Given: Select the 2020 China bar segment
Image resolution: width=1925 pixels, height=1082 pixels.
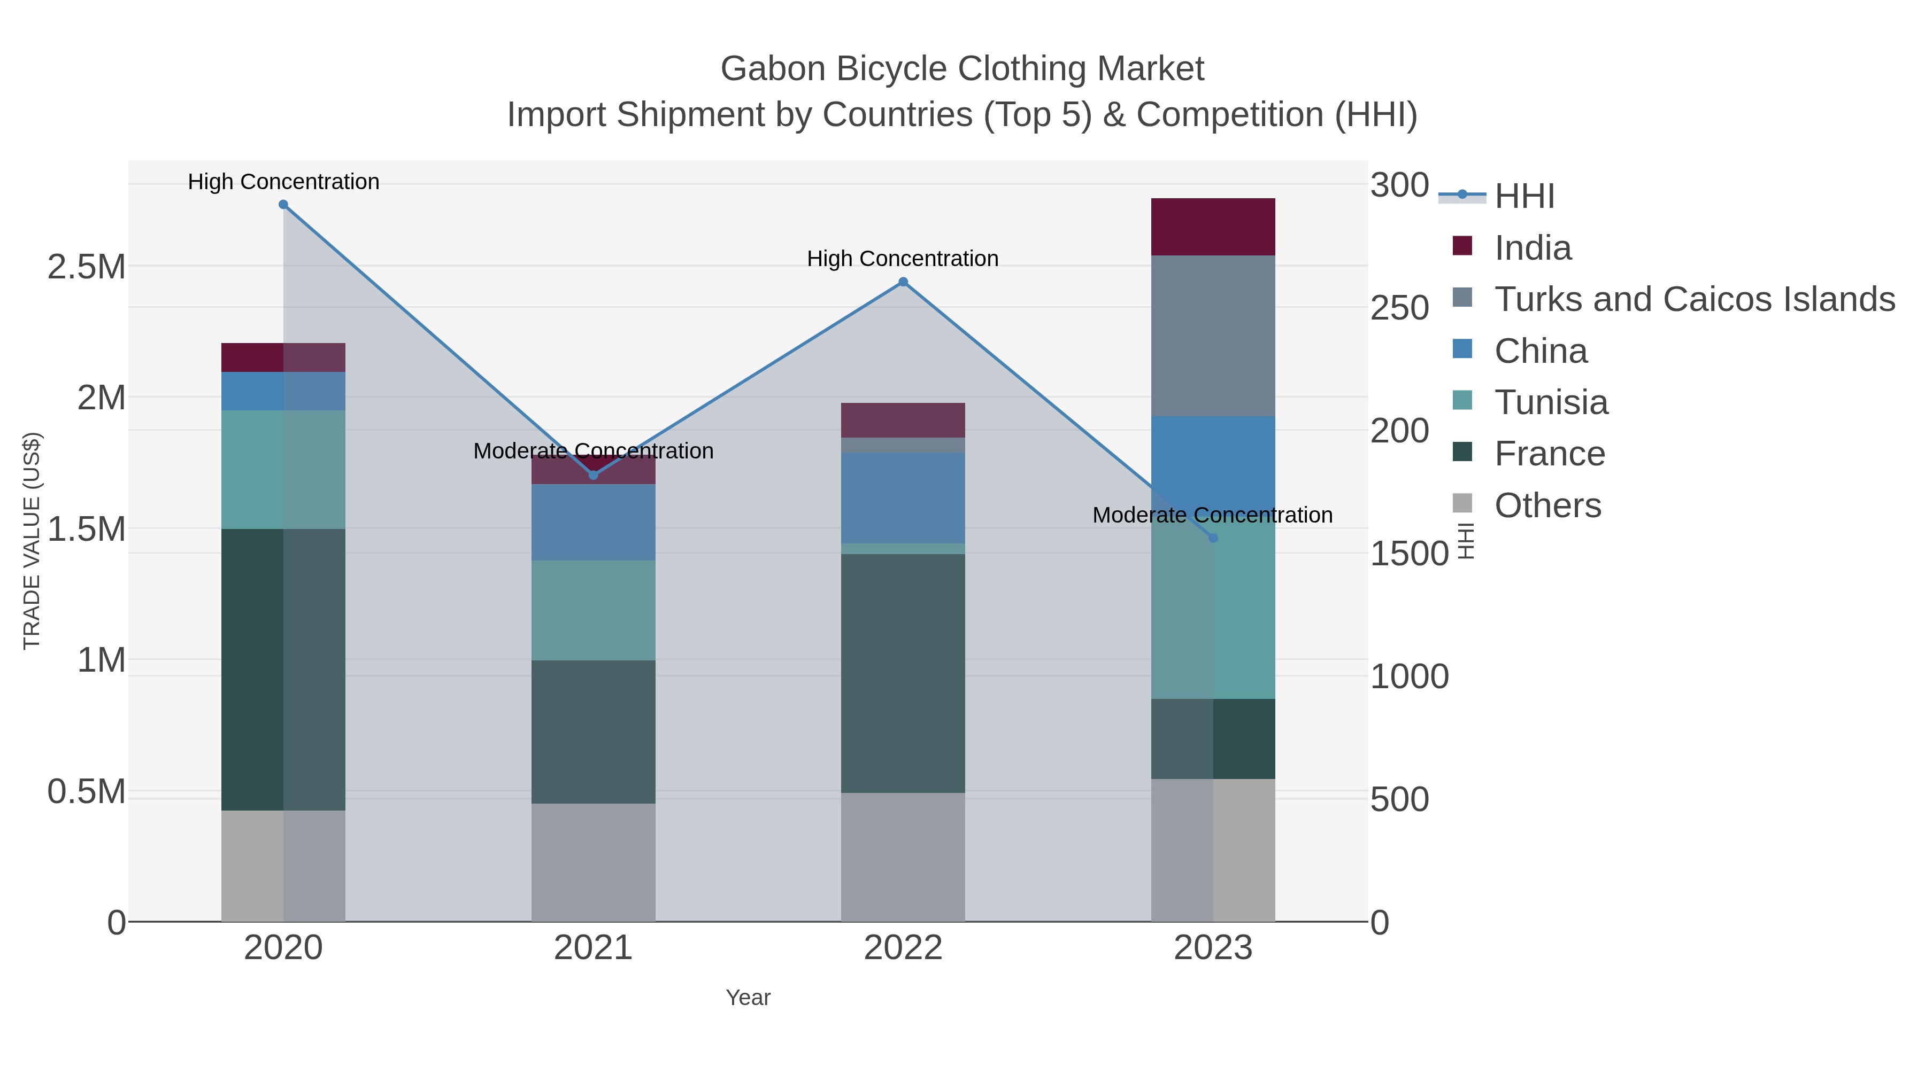Looking at the screenshot, I should point(283,391).
